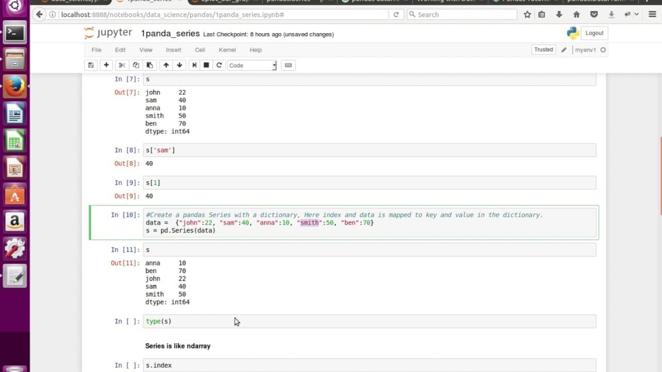
Task: Open Pocket icon in Firefox toolbar
Action: pos(594,14)
